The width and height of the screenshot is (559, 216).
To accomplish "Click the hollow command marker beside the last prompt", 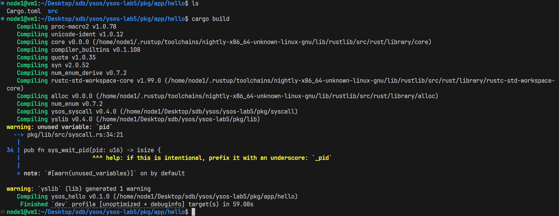I will 3,212.
